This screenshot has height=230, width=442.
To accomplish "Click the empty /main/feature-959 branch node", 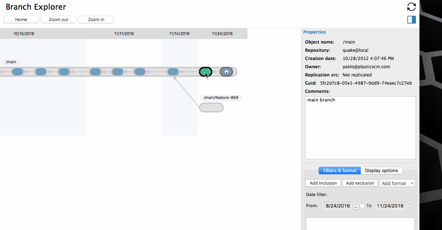I will pyautogui.click(x=211, y=107).
